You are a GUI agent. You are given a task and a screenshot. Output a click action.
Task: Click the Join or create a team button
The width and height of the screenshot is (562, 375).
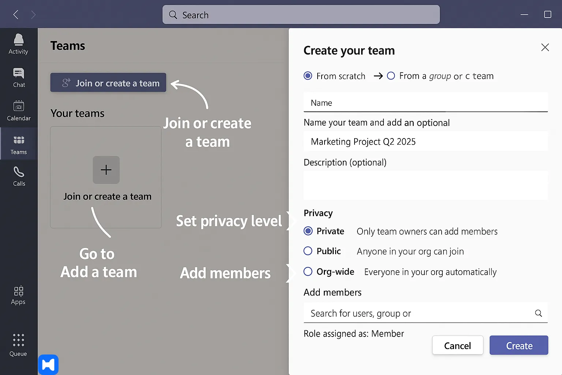coord(108,83)
